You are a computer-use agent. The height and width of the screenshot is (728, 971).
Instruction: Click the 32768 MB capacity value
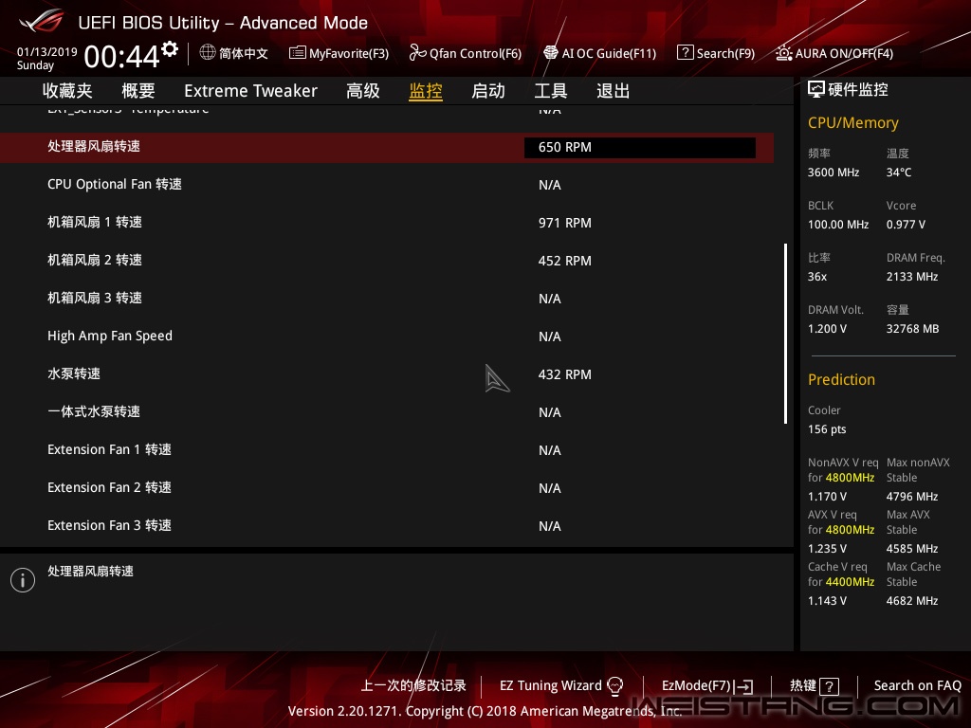[912, 329]
